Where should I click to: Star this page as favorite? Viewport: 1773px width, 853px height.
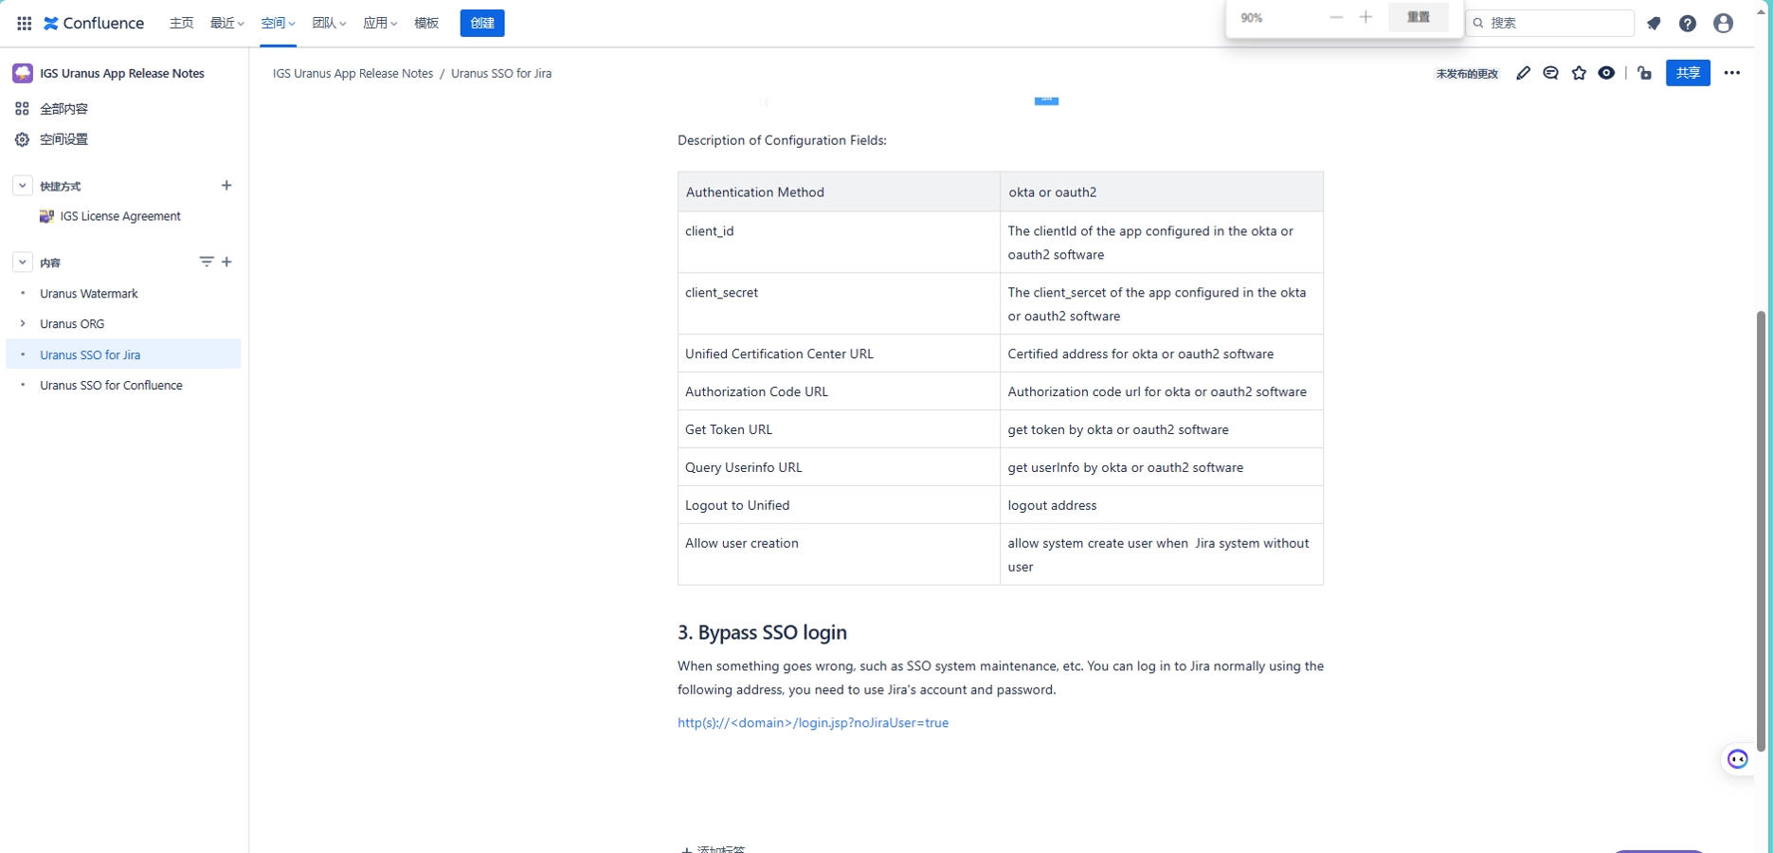pos(1579,72)
